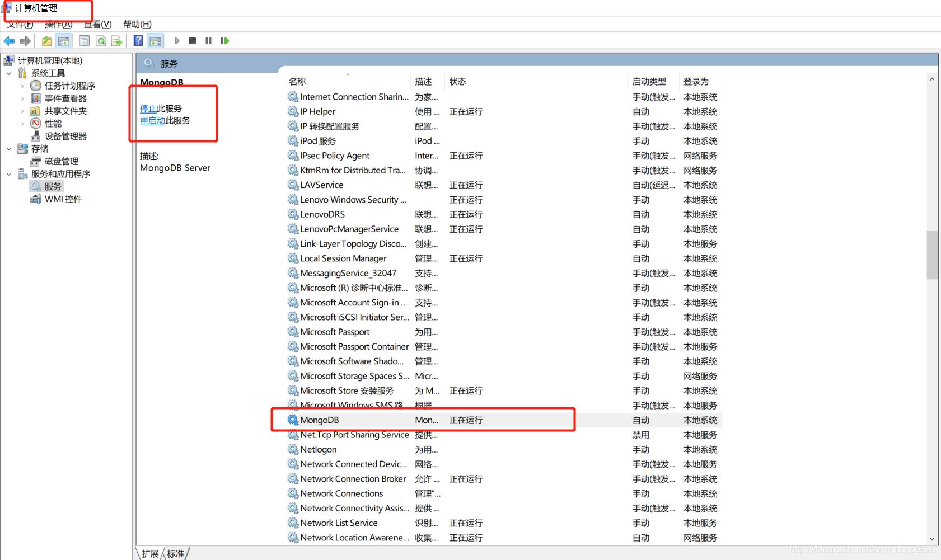Open the 文件(F) menu
This screenshot has width=941, height=560.
(x=20, y=24)
